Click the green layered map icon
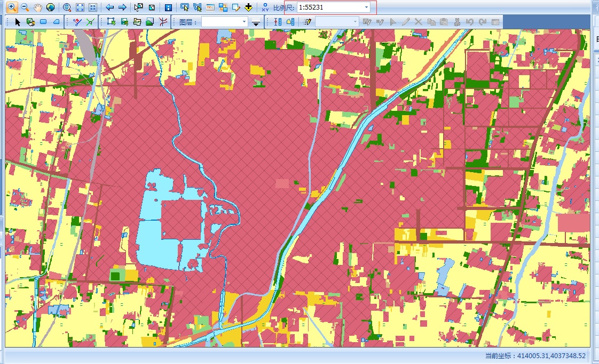This screenshot has height=364, width=599. 149,22
